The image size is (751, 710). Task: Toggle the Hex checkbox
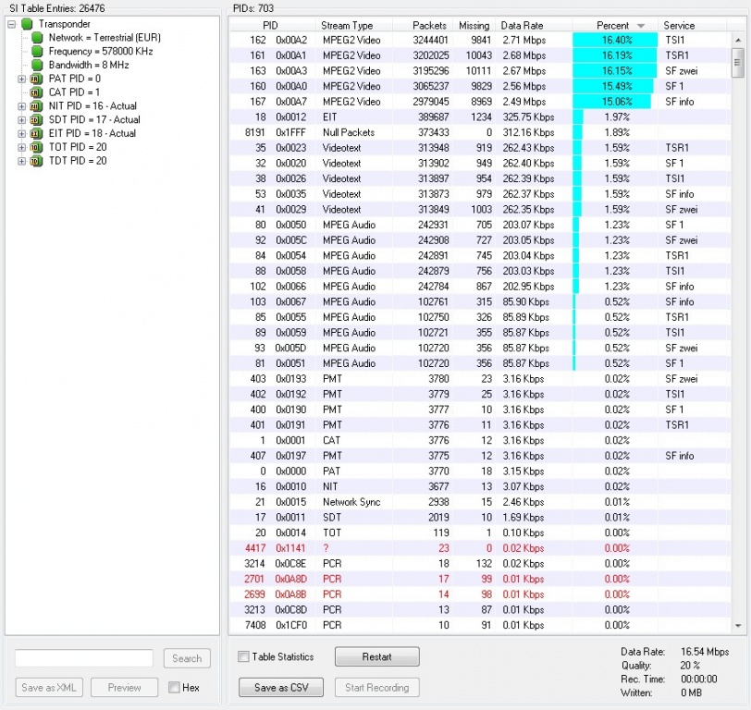tap(174, 688)
